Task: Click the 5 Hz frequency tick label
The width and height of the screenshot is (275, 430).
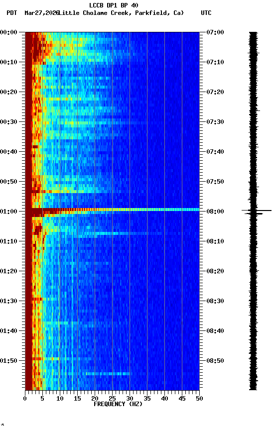Action: (x=42, y=399)
